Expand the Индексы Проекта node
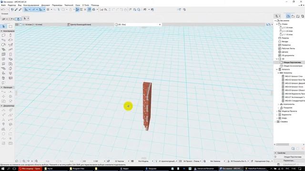Viewport: 305px width, 171px height. click(x=277, y=111)
